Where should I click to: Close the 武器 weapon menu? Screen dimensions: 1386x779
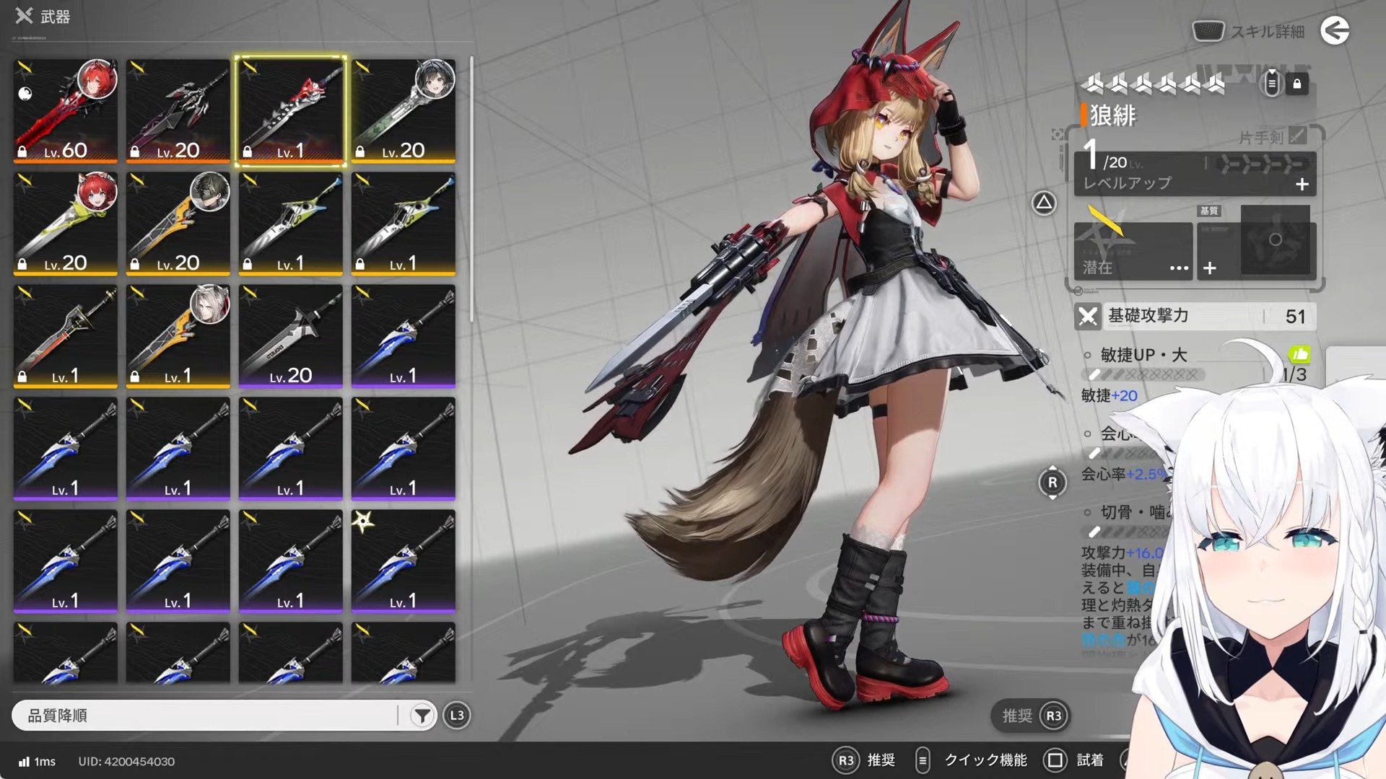pyautogui.click(x=24, y=15)
